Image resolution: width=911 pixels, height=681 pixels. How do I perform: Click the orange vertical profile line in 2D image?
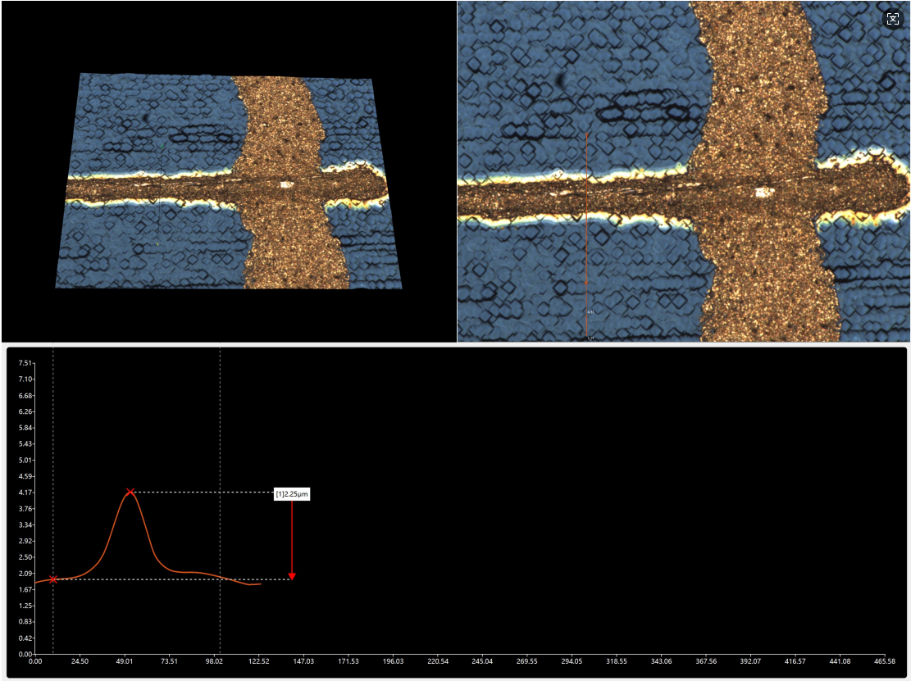588,246
